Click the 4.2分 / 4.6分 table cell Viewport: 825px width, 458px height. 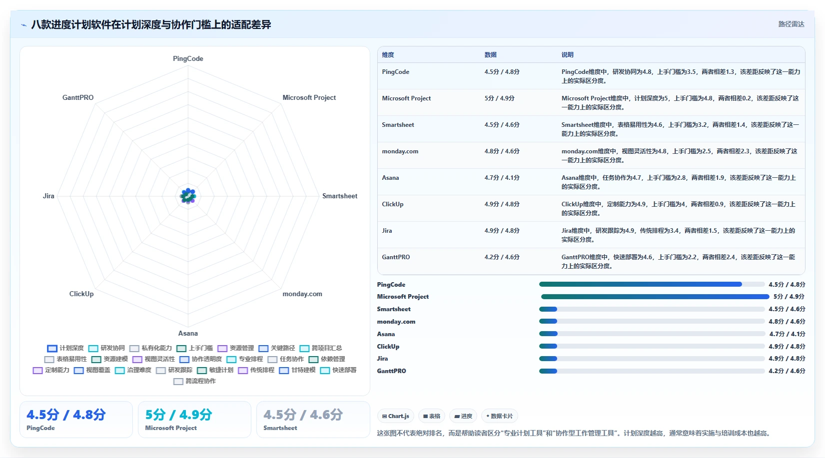[502, 257]
